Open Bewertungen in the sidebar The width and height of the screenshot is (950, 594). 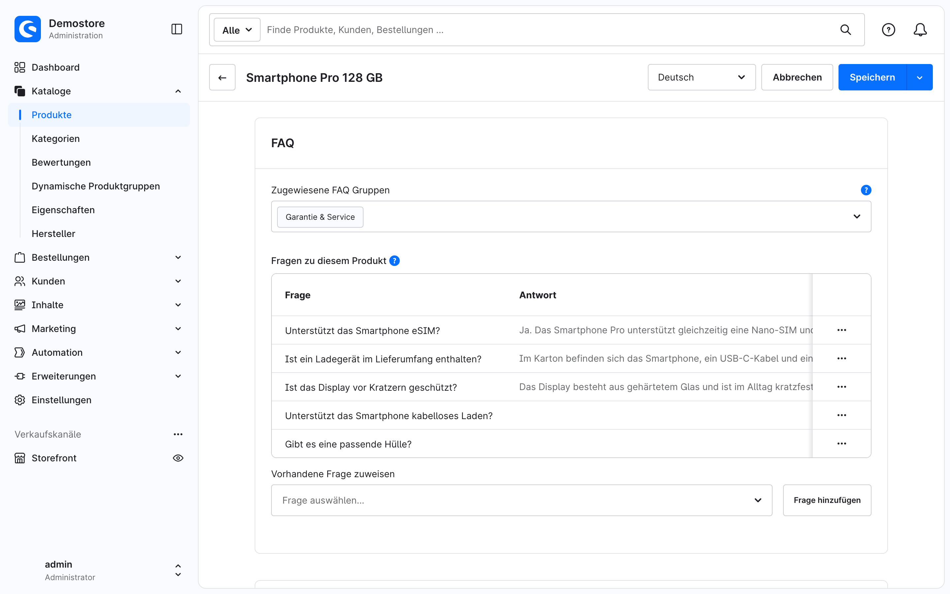[61, 163]
